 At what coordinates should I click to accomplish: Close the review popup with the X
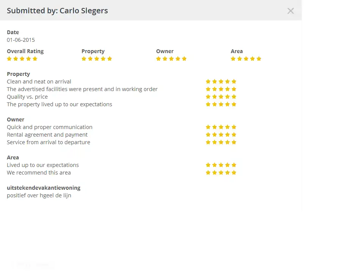[x=291, y=11]
